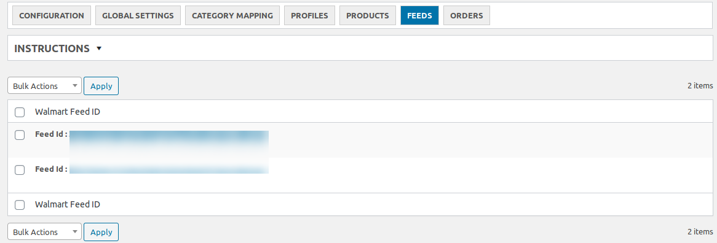Click the Instructions heading text
Screen dimensions: 717x243
52,48
